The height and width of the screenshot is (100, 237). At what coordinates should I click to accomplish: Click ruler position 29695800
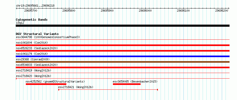pos(69,11)
